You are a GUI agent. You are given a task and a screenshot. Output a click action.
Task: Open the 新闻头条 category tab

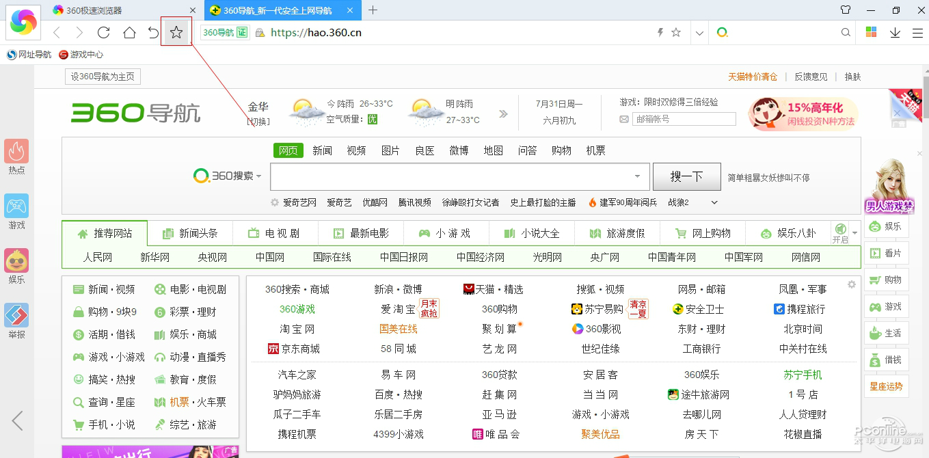(x=190, y=233)
